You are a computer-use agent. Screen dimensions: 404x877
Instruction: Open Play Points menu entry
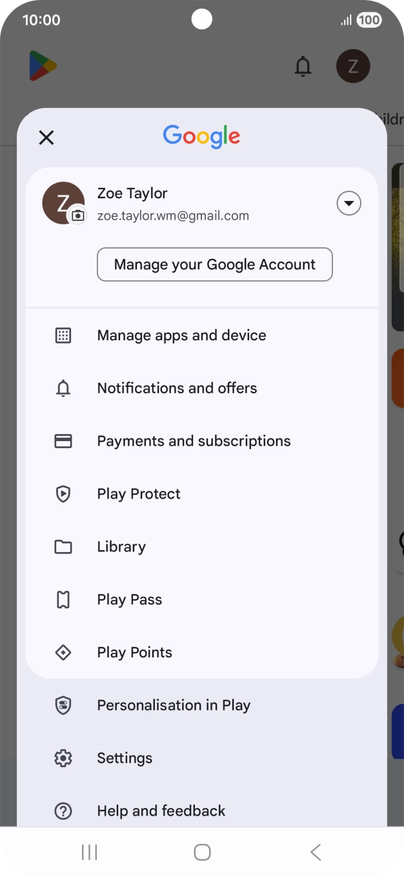pos(134,653)
